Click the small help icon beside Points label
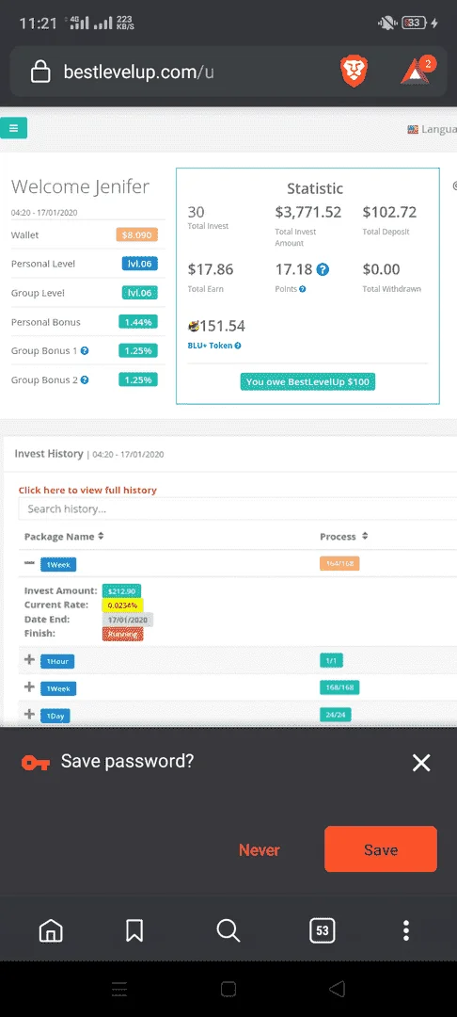 click(302, 289)
